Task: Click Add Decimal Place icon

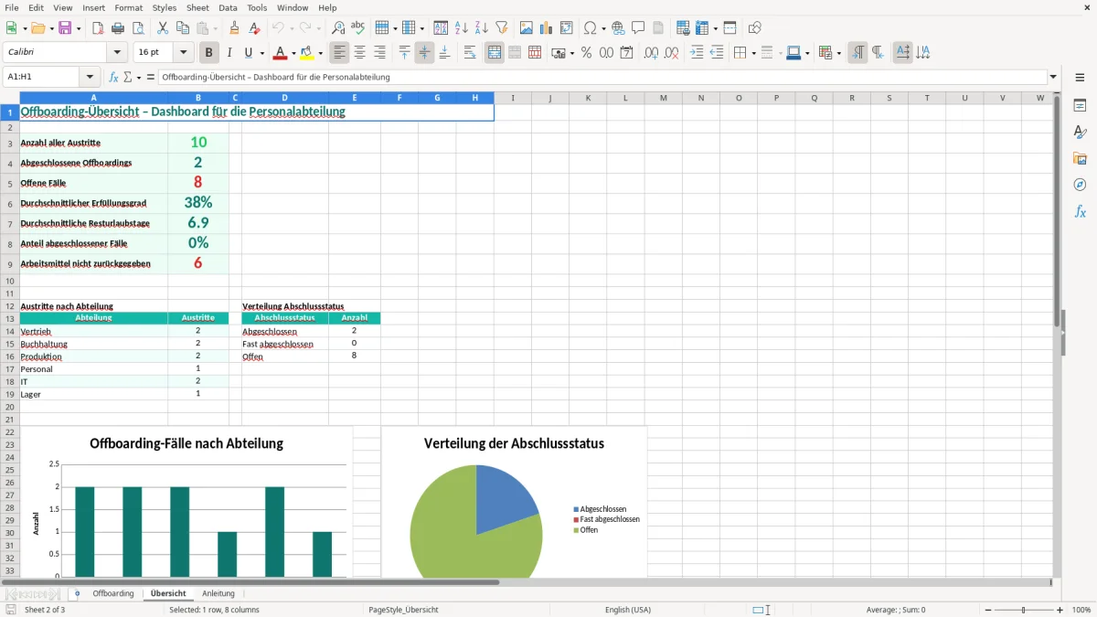Action: coord(651,53)
